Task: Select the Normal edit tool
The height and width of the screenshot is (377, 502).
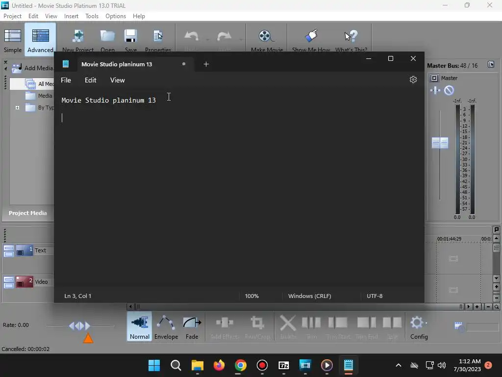Action: click(x=139, y=326)
